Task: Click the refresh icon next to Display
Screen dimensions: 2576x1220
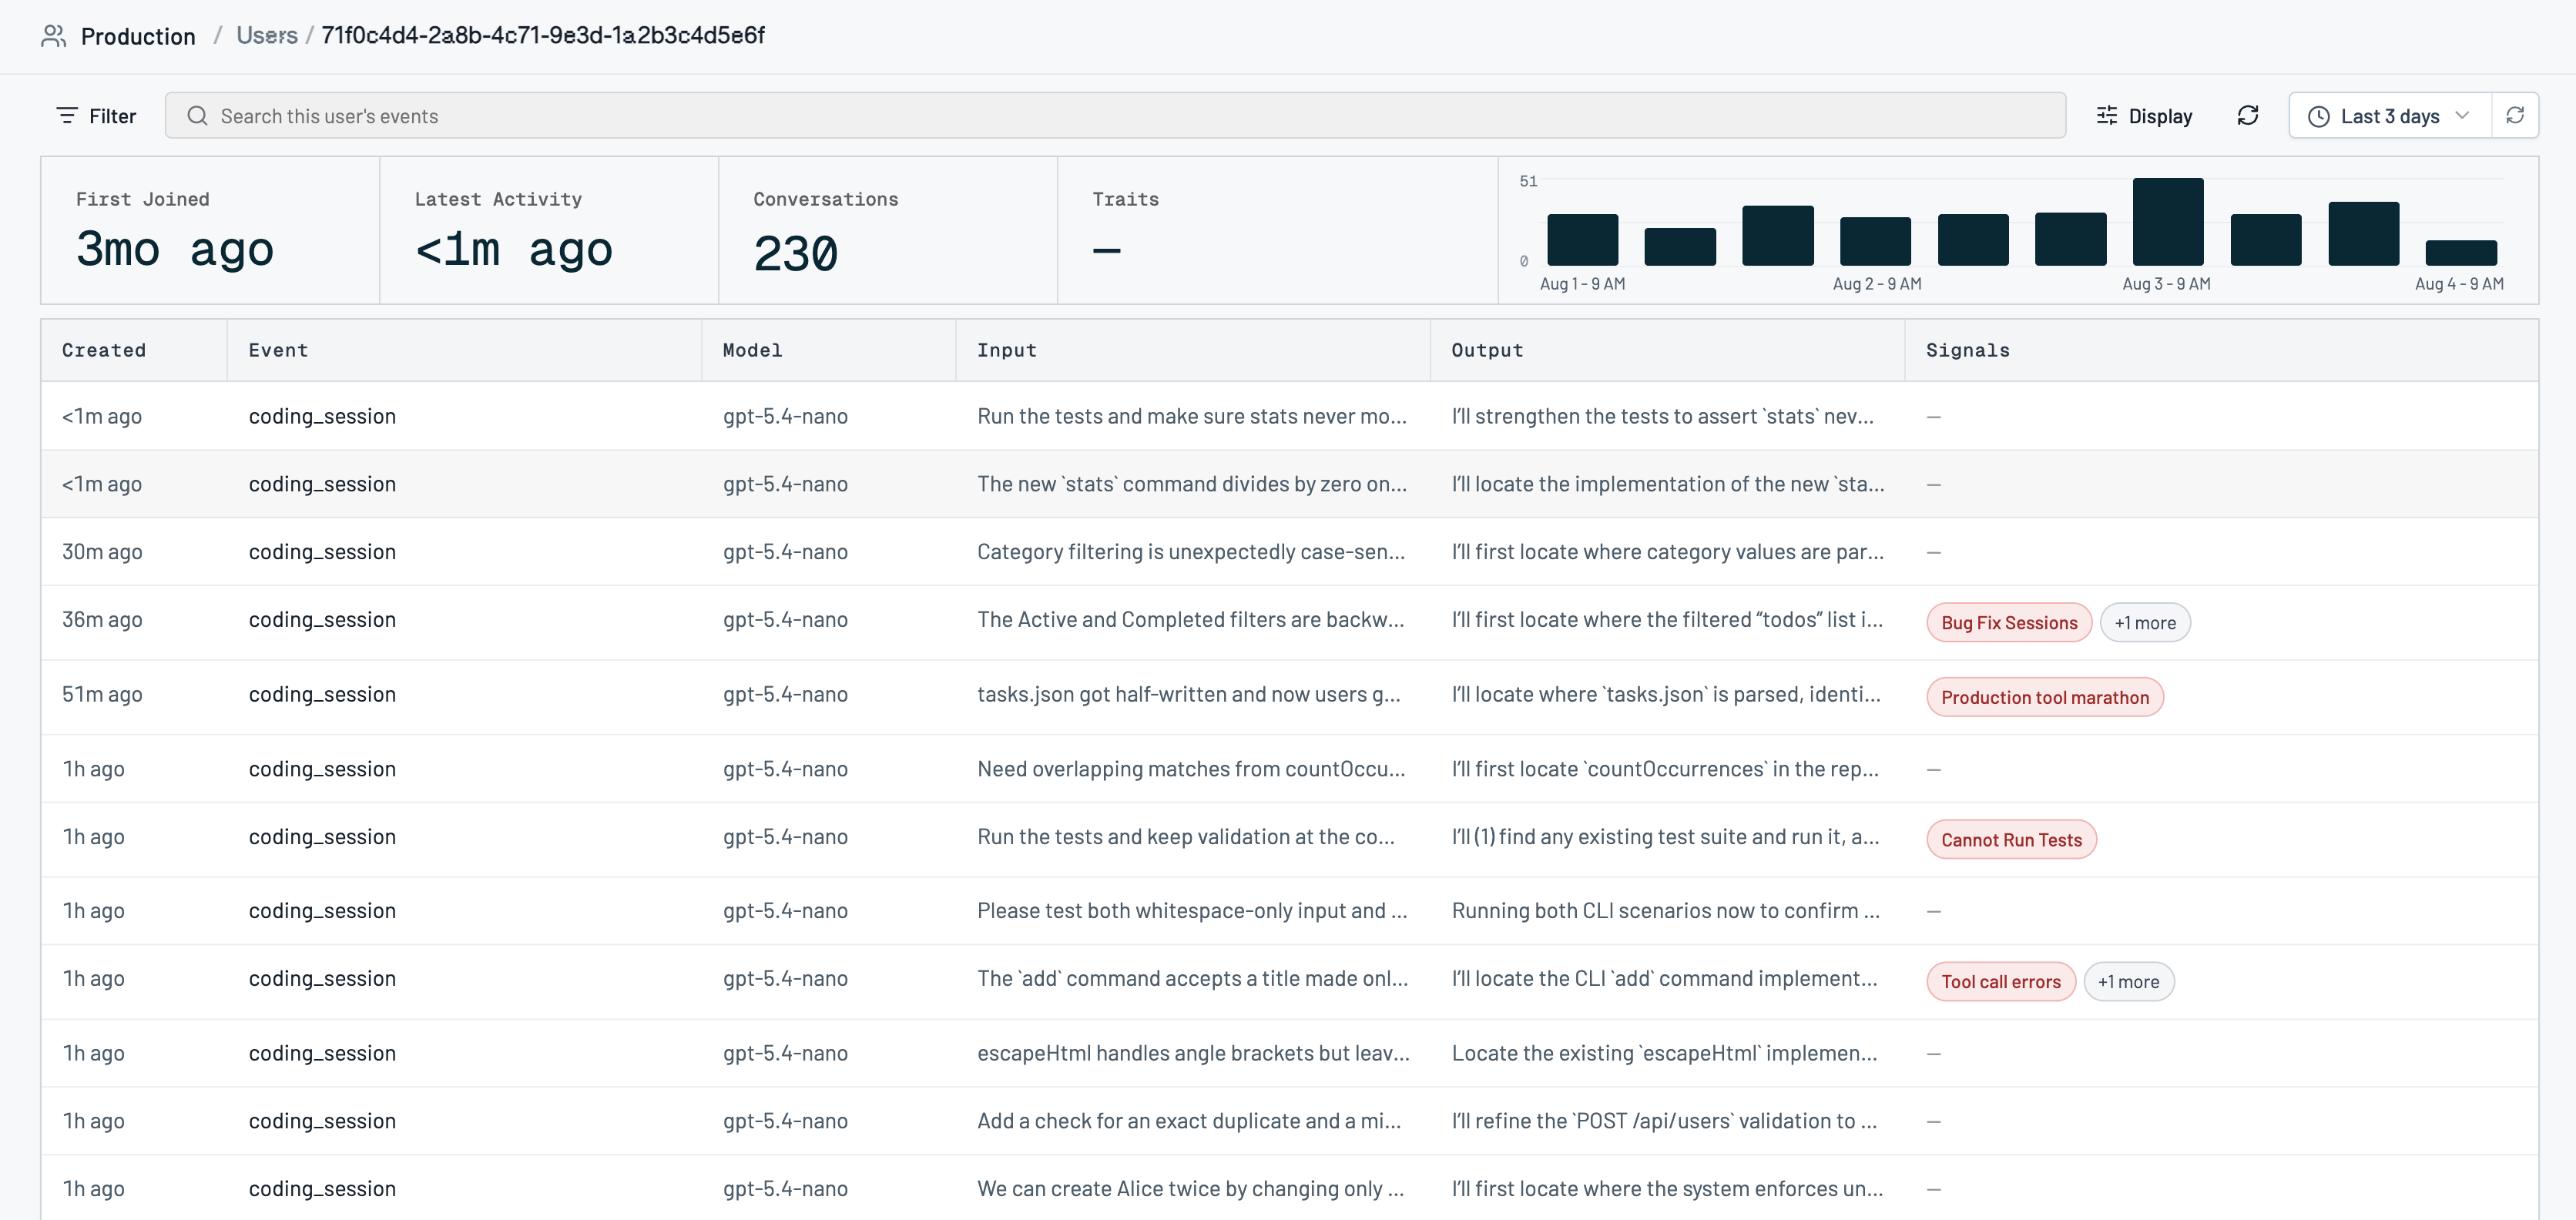Action: 2248,116
